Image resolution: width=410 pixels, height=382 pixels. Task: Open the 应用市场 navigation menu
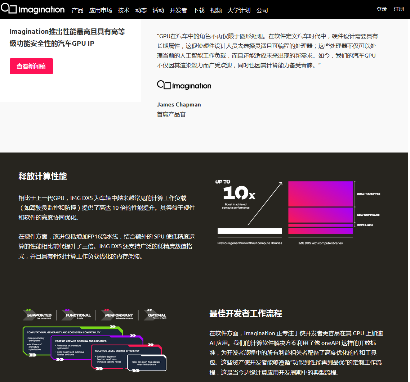pos(101,10)
